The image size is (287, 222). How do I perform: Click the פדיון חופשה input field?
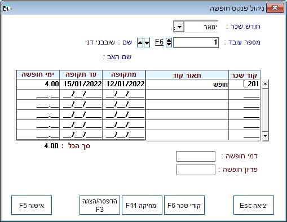click(196, 170)
